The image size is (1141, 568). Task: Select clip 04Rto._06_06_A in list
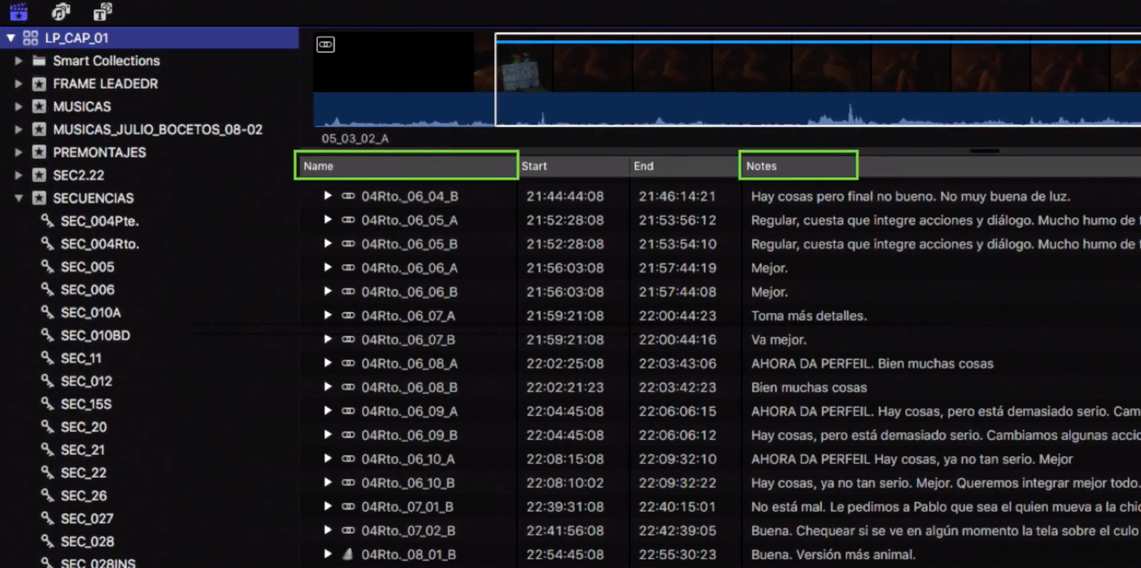[409, 268]
